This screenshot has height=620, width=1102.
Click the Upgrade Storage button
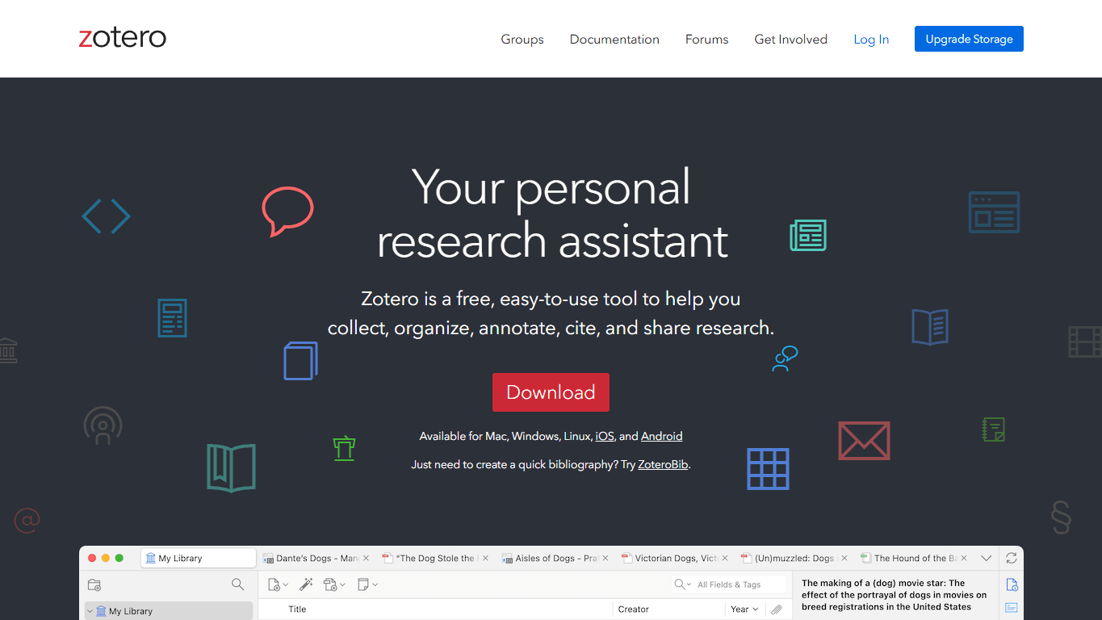point(969,39)
